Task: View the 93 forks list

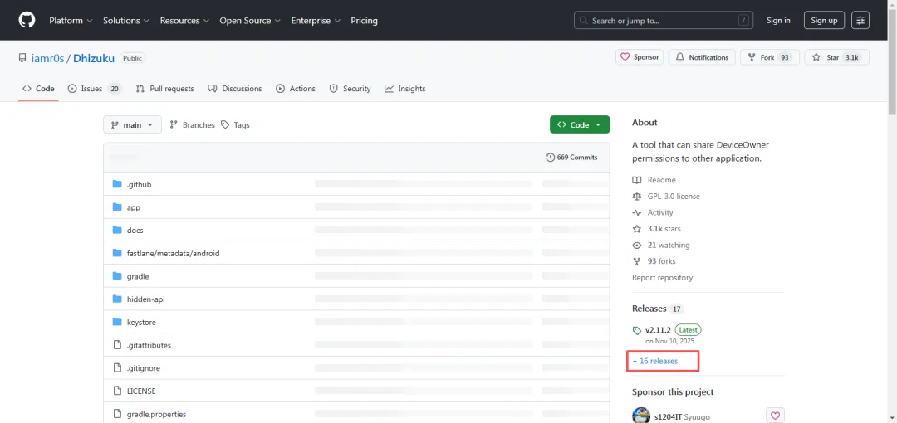Action: [x=654, y=261]
